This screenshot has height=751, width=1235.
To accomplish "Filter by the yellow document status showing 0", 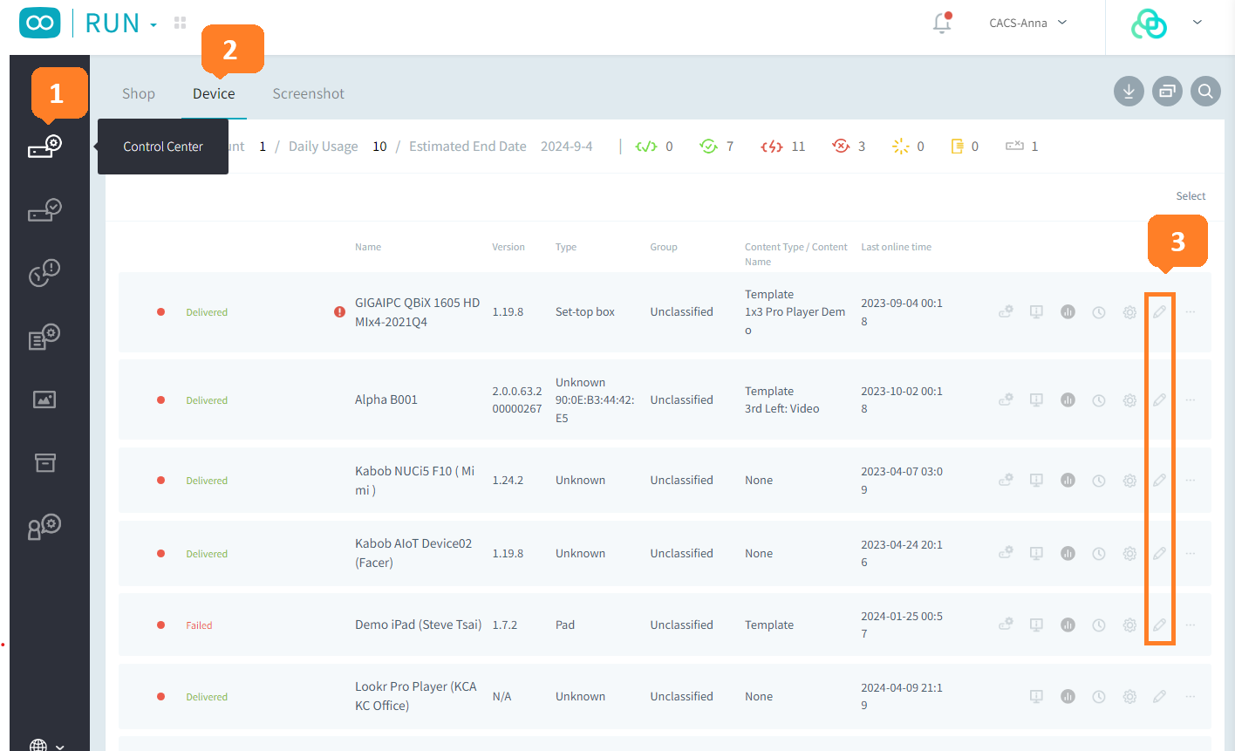I will [965, 147].
